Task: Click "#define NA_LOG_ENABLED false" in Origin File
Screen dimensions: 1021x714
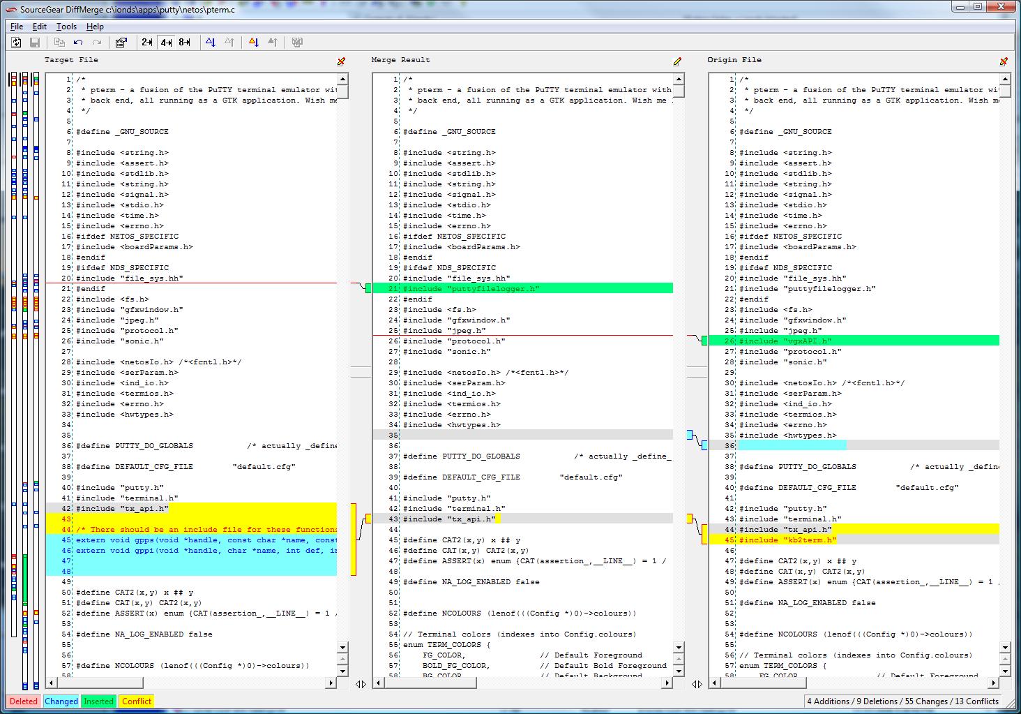Action: (808, 602)
